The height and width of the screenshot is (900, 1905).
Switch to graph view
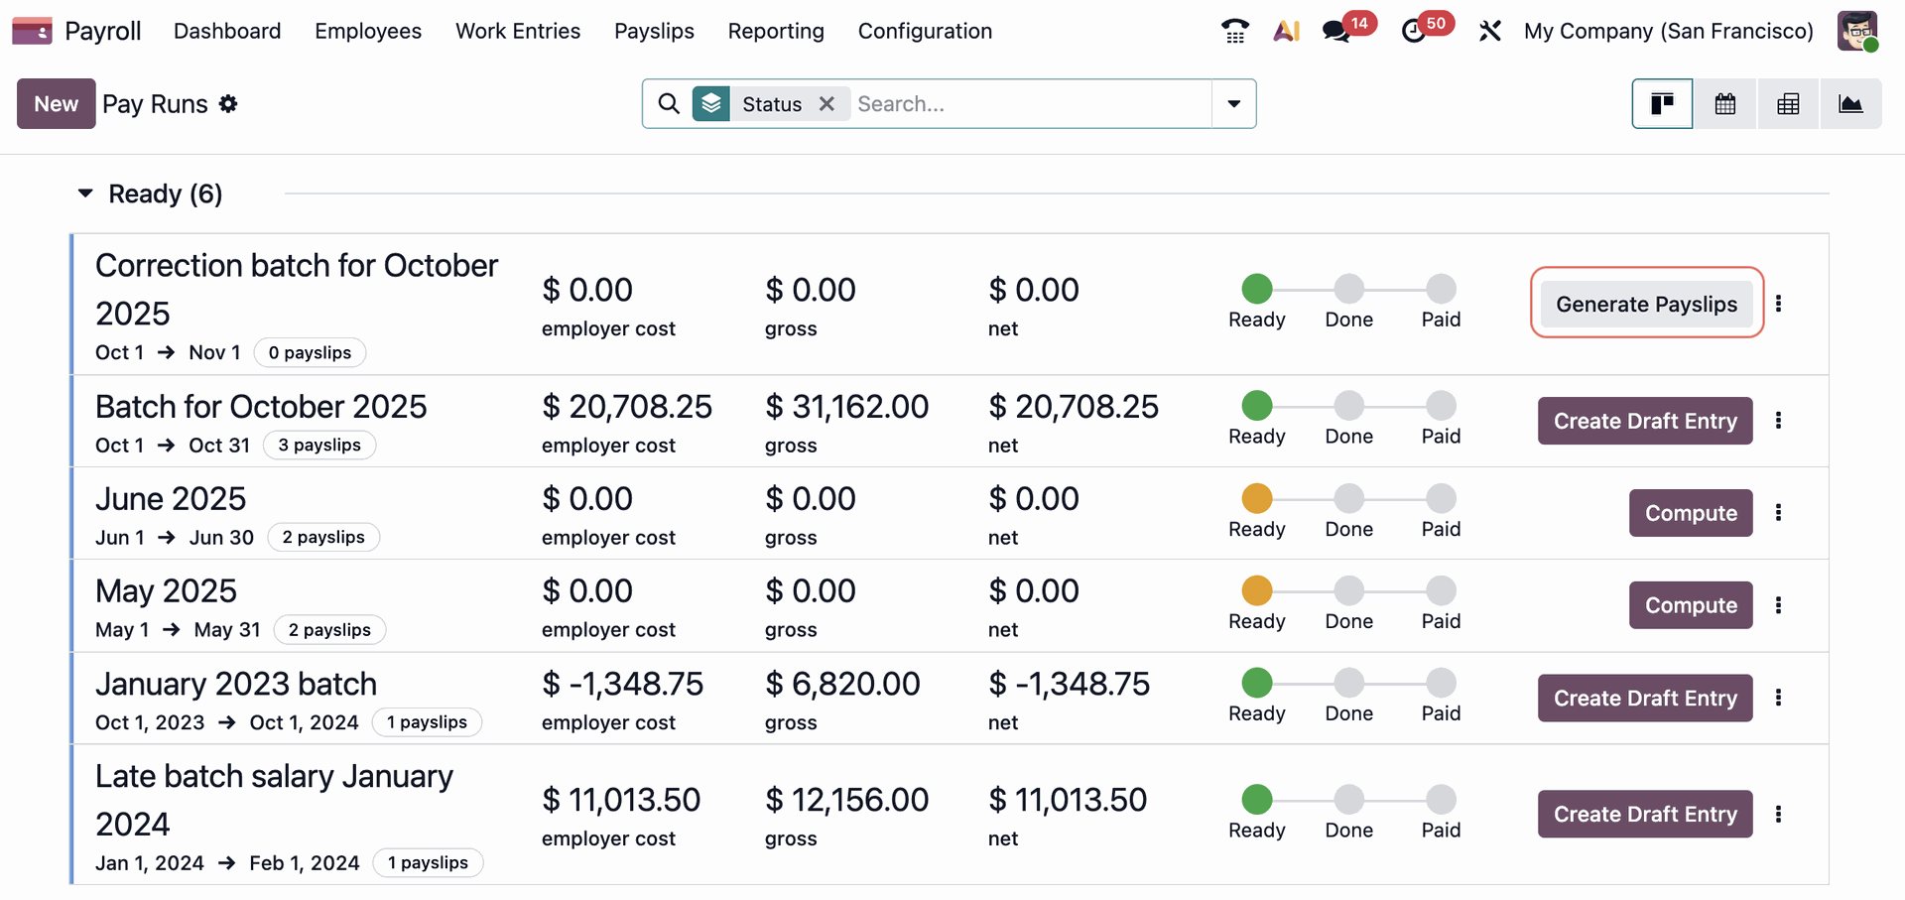[x=1850, y=104]
